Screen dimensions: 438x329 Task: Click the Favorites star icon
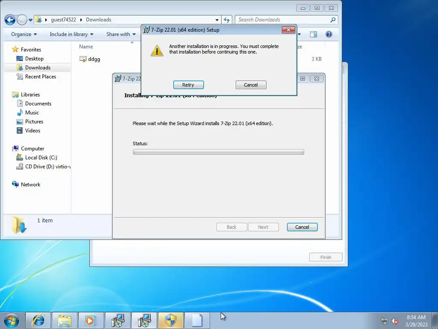(15, 49)
